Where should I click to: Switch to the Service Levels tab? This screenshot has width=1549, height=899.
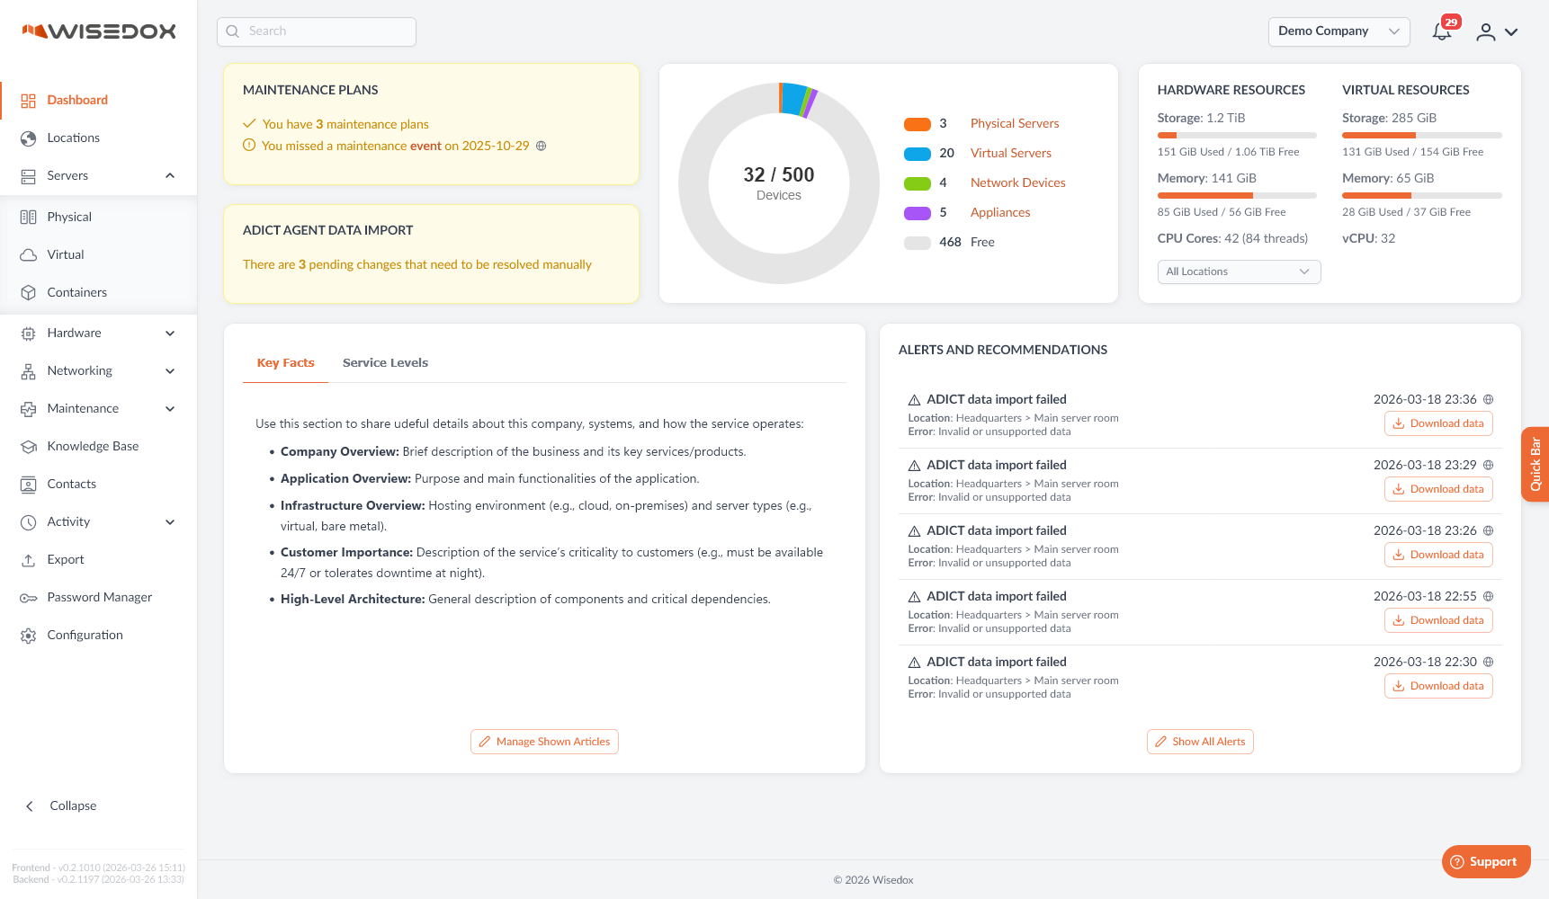385,363
